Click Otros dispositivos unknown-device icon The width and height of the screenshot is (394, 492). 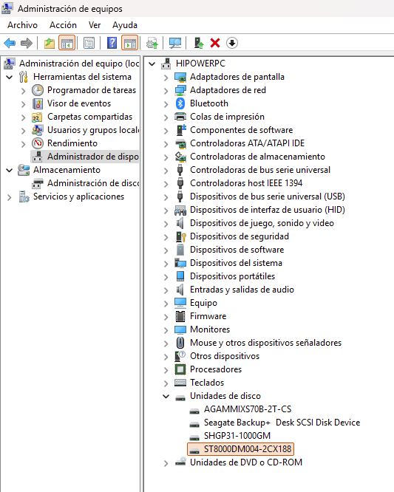(180, 356)
